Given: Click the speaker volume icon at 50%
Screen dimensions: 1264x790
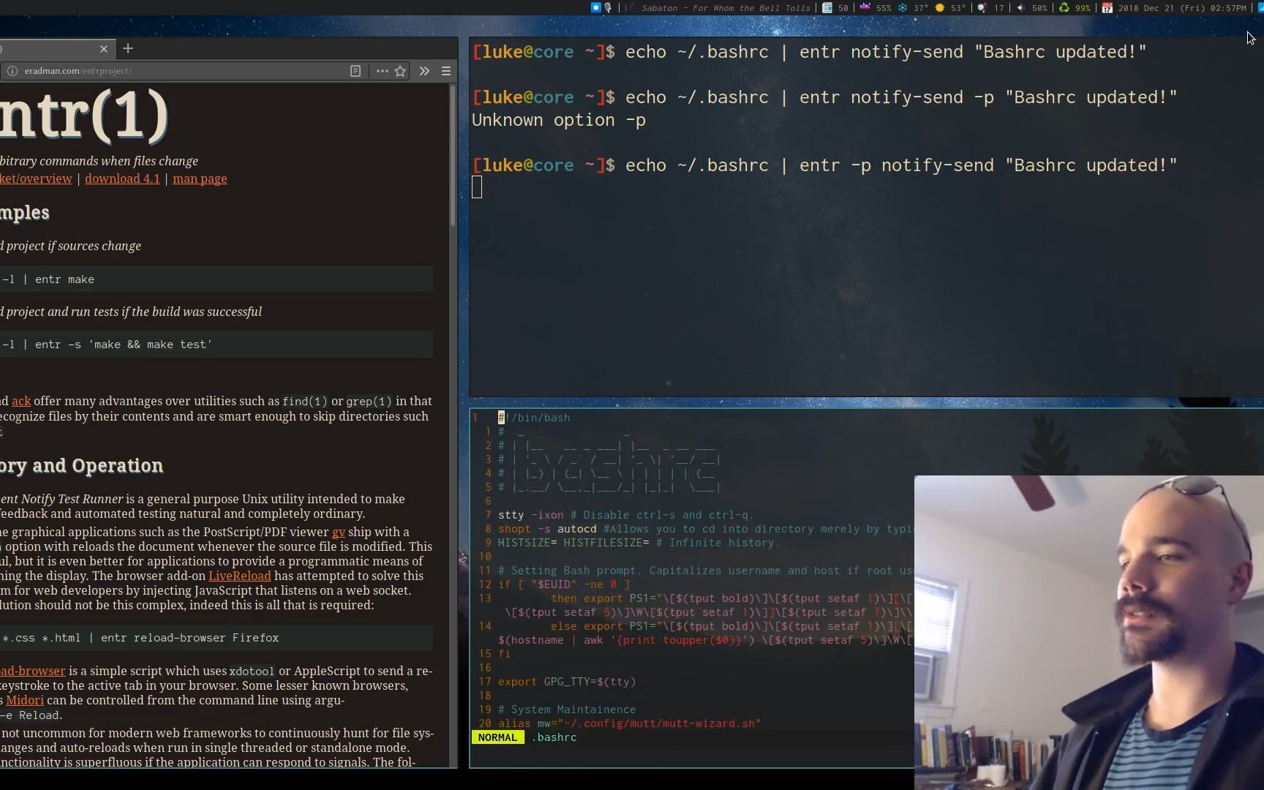Looking at the screenshot, I should pos(1021,8).
